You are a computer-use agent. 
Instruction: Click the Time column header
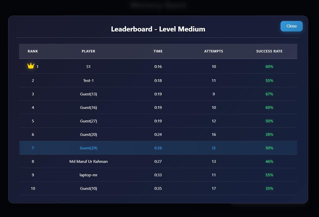(158, 51)
